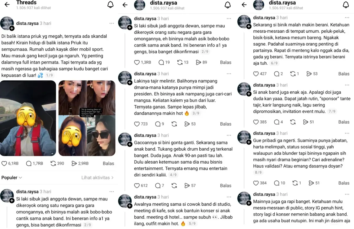This screenshot has height=229, width=354.
Task: Open the car selfie image with red seatbelt
Action: 28,118
